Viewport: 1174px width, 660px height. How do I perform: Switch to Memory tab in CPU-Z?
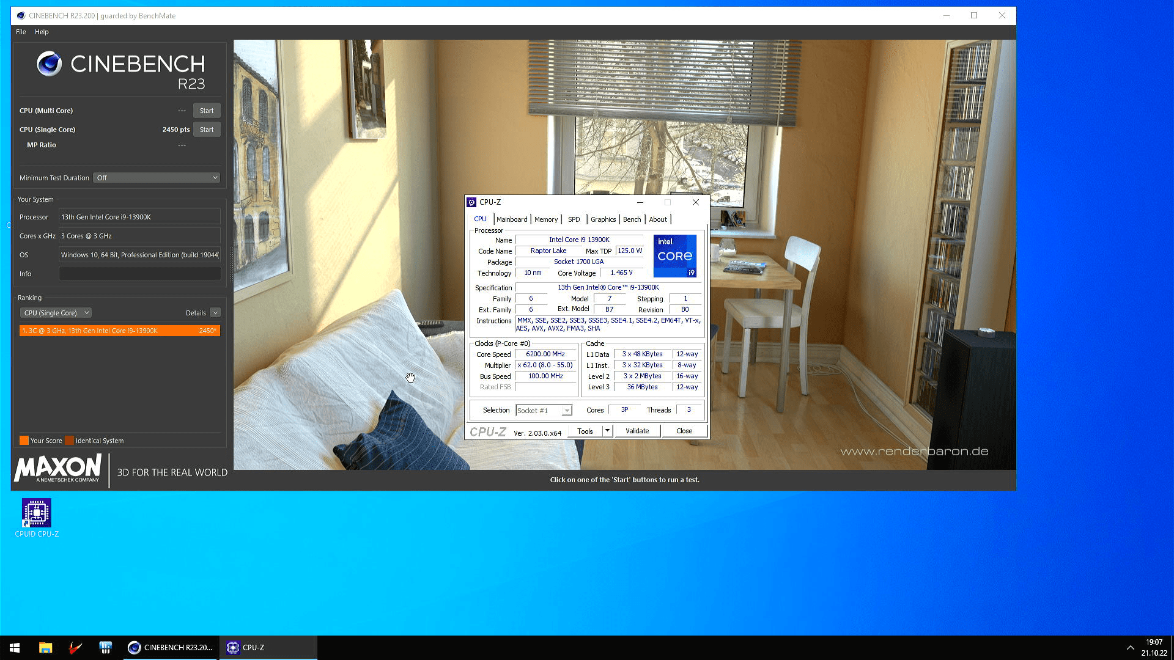546,219
